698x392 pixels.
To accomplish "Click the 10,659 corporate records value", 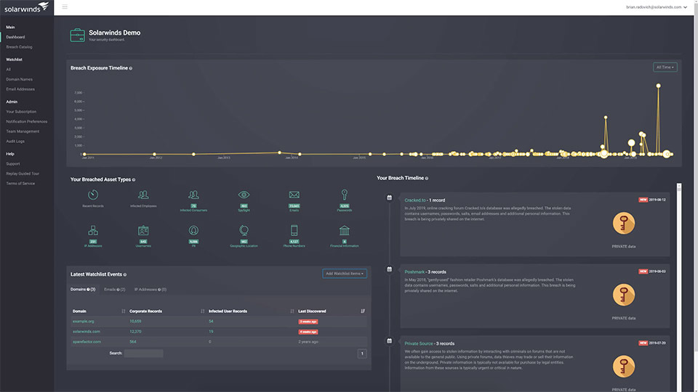I will coord(135,322).
